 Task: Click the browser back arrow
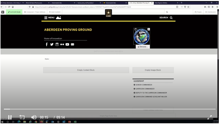[2, 7]
